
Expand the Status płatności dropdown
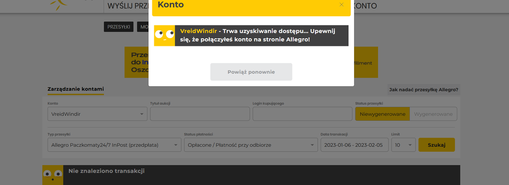251,145
